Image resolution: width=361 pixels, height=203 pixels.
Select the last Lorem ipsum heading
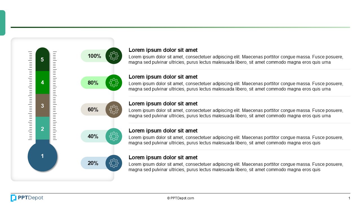(163, 158)
